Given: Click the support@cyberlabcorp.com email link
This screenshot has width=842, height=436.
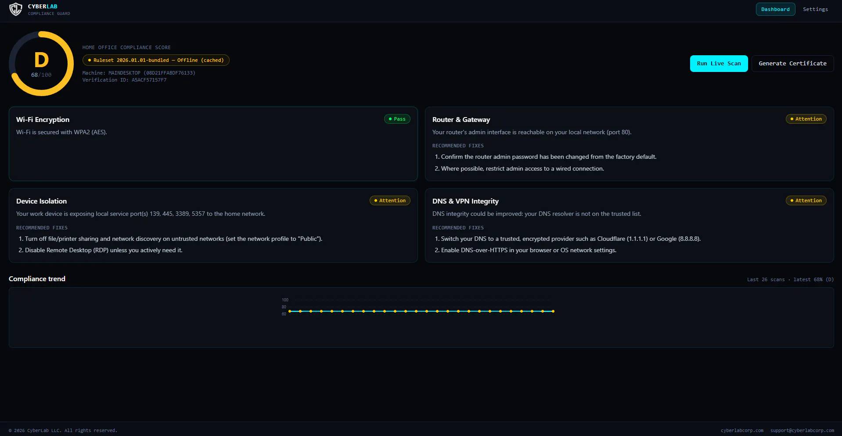Looking at the screenshot, I should (802, 430).
